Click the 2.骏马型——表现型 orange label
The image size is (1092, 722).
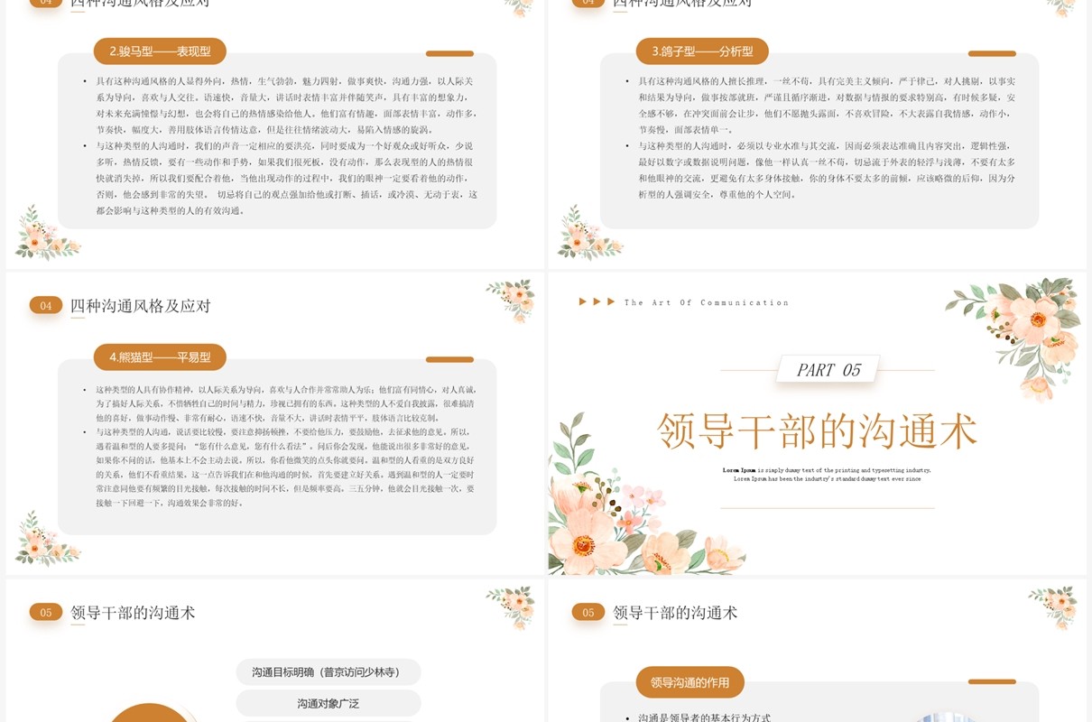pos(160,51)
